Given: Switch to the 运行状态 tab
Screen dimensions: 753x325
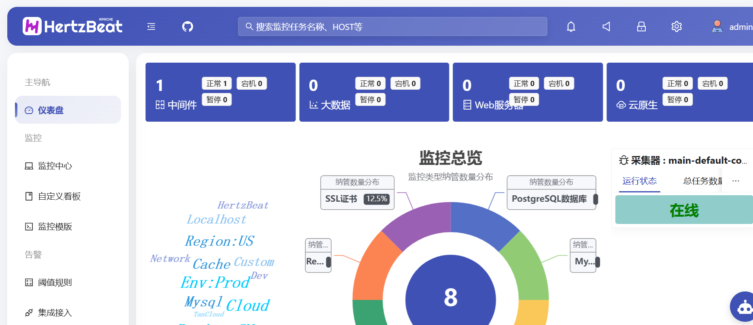Looking at the screenshot, I should [640, 181].
